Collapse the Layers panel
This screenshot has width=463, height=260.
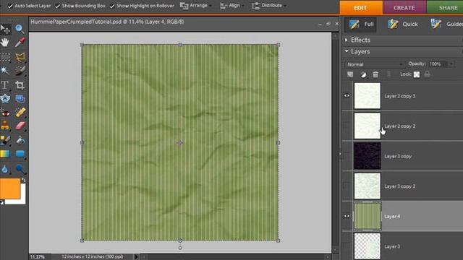[347, 51]
